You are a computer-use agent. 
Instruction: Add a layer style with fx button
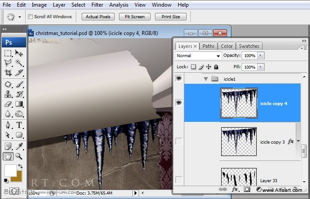(x=235, y=189)
